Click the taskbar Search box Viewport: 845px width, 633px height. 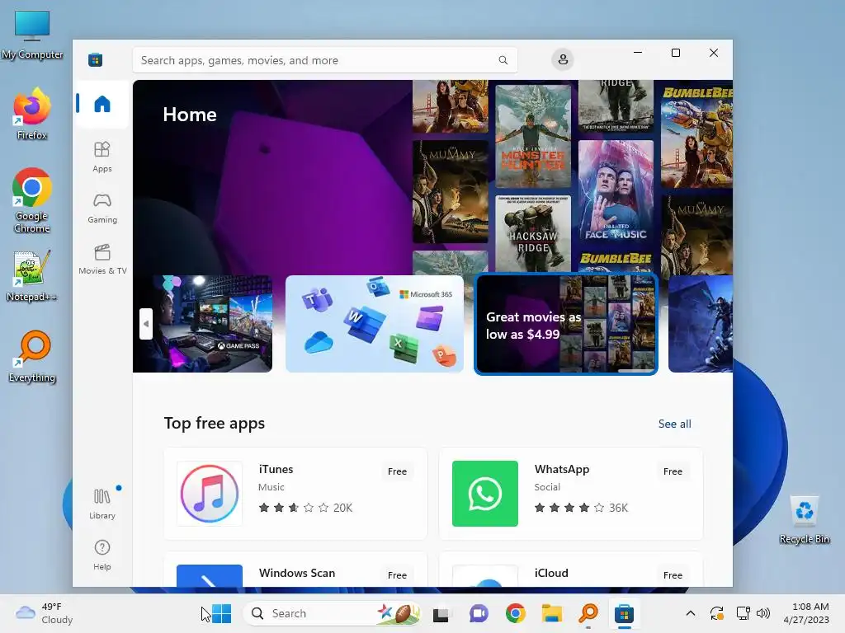coord(332,613)
